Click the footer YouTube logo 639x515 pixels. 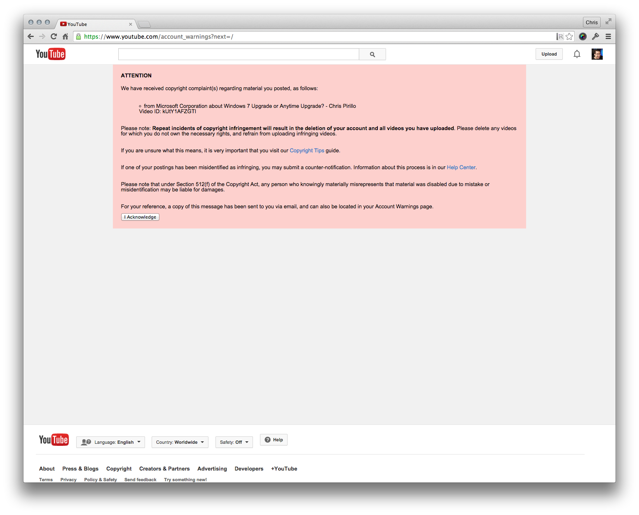54,440
